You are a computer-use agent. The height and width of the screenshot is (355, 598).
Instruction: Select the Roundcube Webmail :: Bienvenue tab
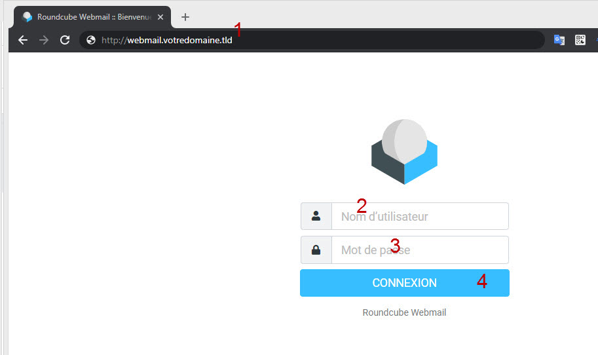[92, 17]
